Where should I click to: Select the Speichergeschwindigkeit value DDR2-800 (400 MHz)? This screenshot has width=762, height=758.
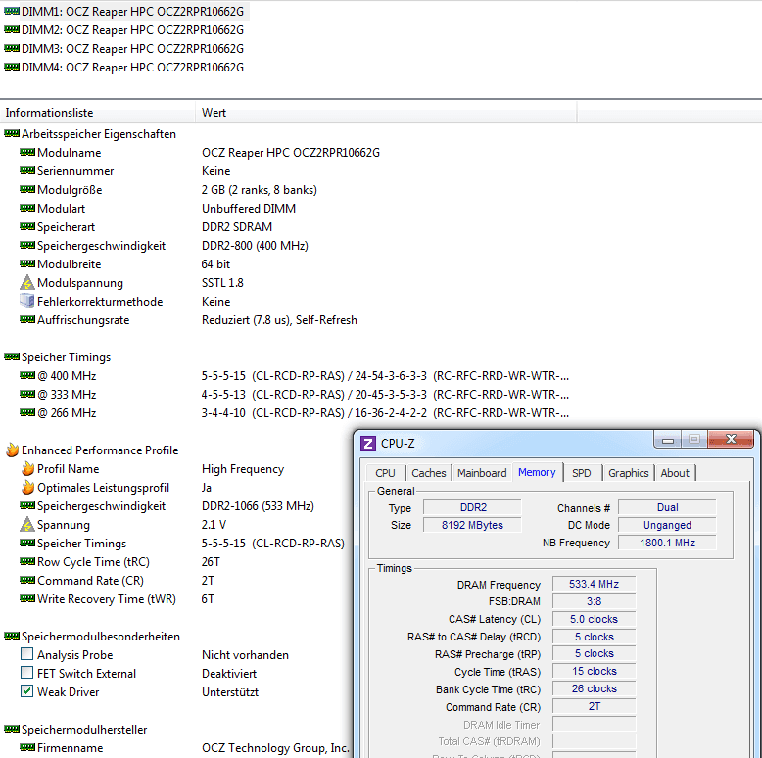click(255, 246)
